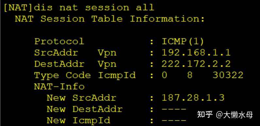Click the NAT Session Table Information heading

[x=110, y=19]
